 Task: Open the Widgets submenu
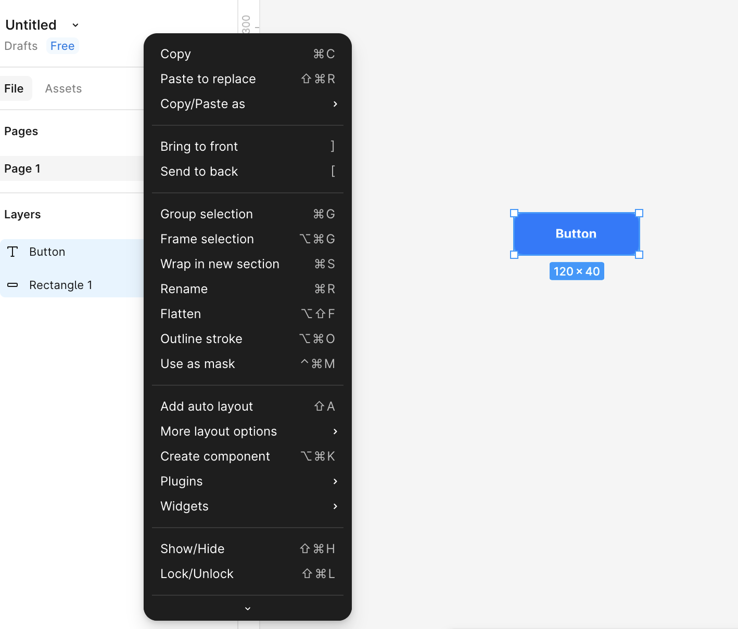pos(247,506)
